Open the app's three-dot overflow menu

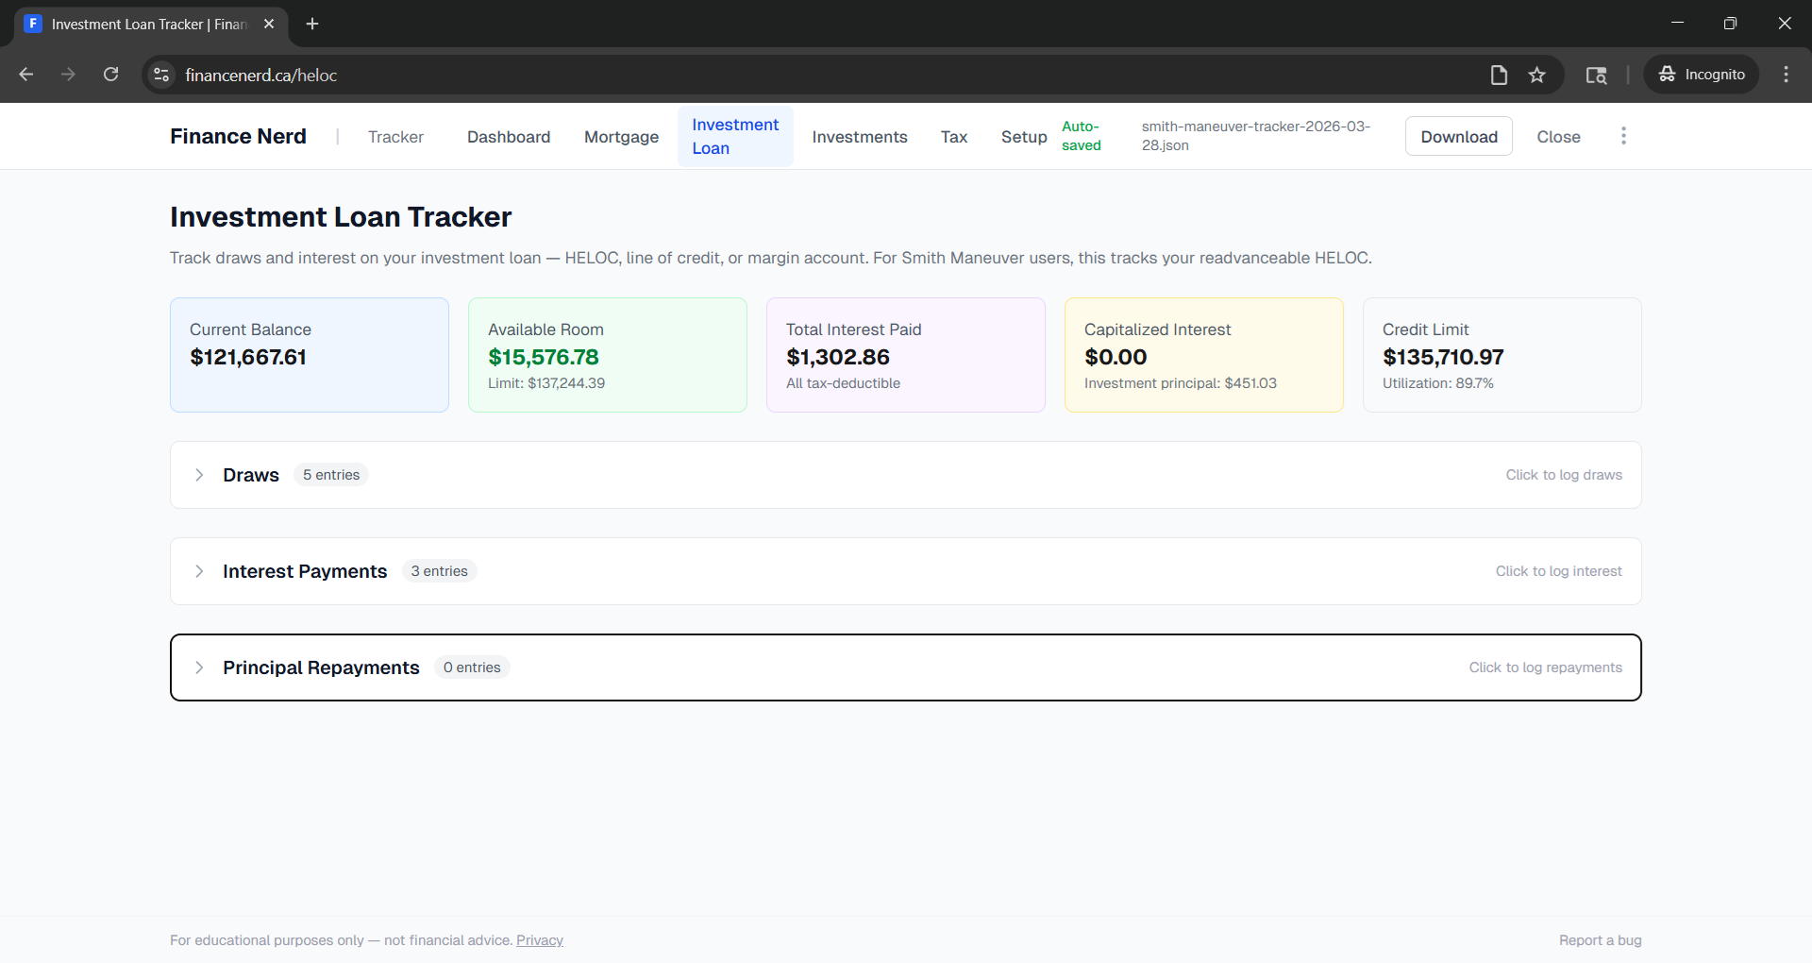[1624, 136]
